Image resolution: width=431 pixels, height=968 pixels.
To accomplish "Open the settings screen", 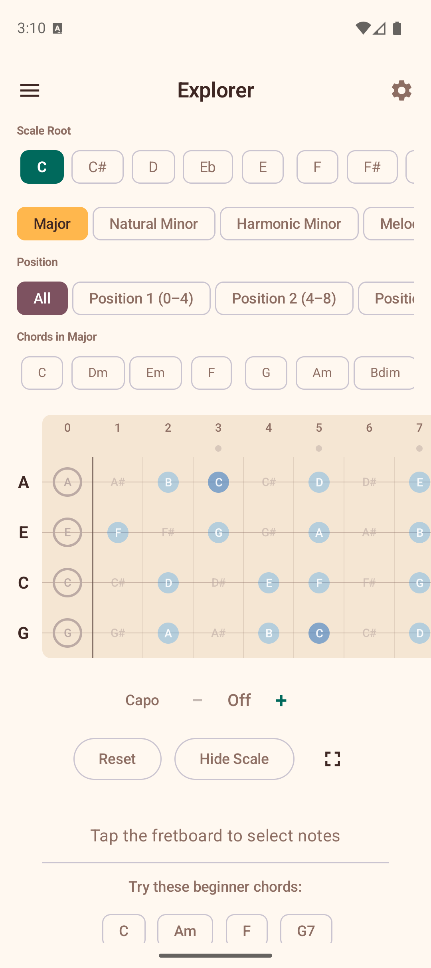I will pos(401,90).
